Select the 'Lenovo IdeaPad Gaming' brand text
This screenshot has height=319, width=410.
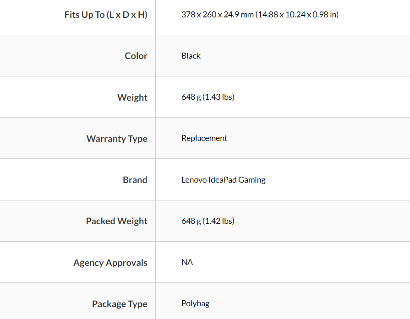[x=223, y=180]
